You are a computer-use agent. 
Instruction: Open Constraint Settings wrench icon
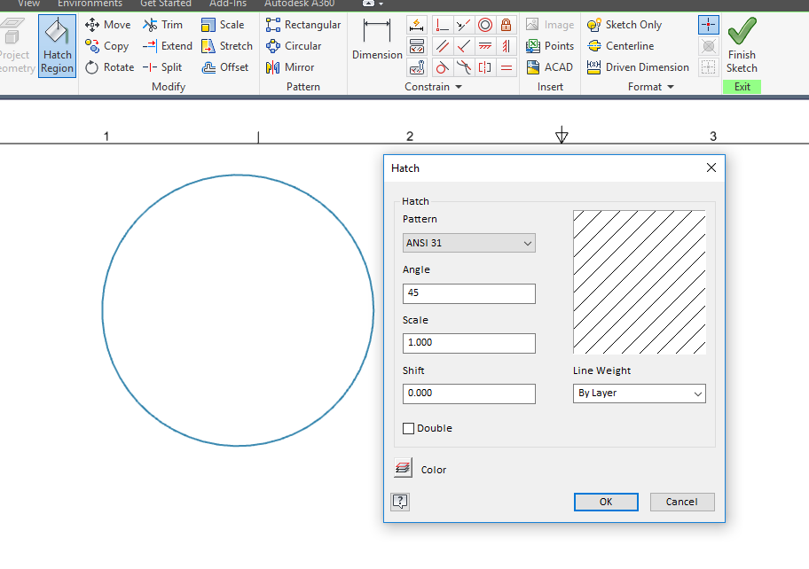tap(416, 67)
